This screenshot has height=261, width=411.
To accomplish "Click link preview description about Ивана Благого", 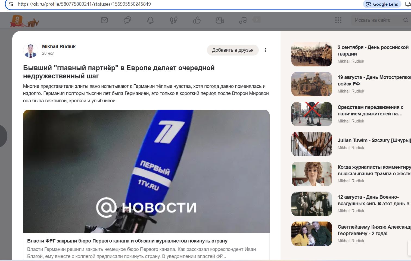I will 141,253.
